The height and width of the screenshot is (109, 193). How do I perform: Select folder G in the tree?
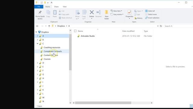click(43, 74)
